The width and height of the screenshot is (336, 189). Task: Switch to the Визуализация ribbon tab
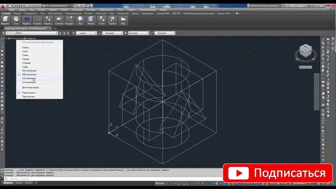tap(55, 13)
